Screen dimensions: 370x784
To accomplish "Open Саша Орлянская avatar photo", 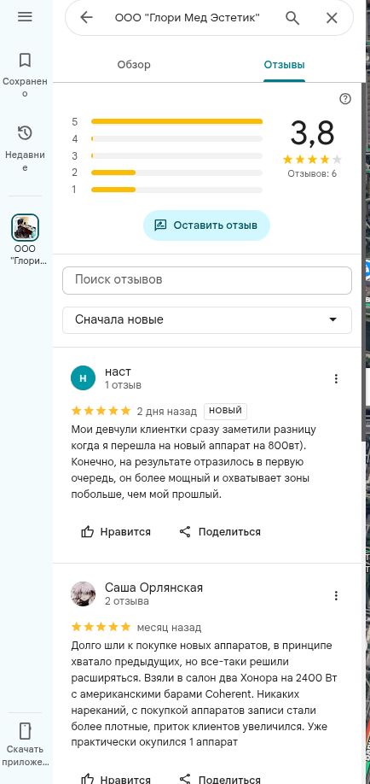I will (84, 594).
